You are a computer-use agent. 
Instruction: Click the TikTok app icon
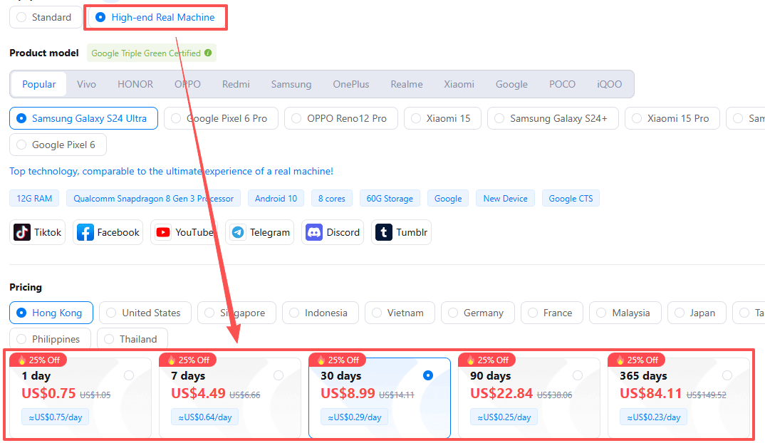22,232
